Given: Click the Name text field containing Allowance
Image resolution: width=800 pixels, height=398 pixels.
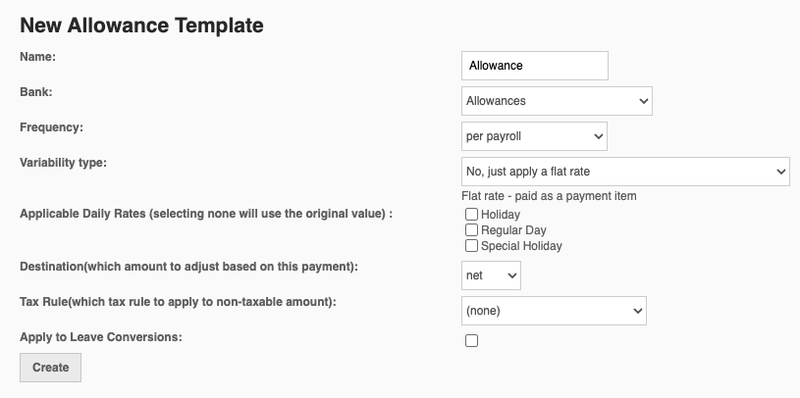Looking at the screenshot, I should pos(534,66).
